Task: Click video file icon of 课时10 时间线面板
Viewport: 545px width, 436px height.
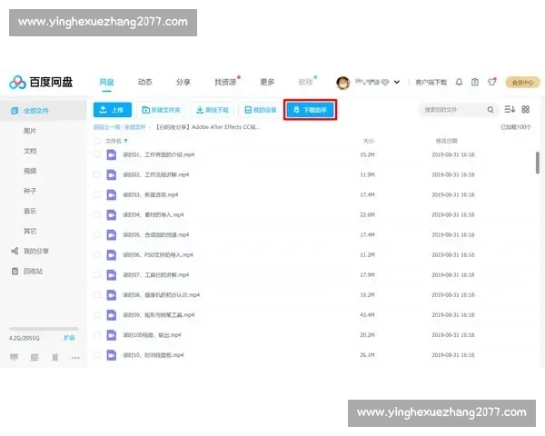Action: pos(111,355)
